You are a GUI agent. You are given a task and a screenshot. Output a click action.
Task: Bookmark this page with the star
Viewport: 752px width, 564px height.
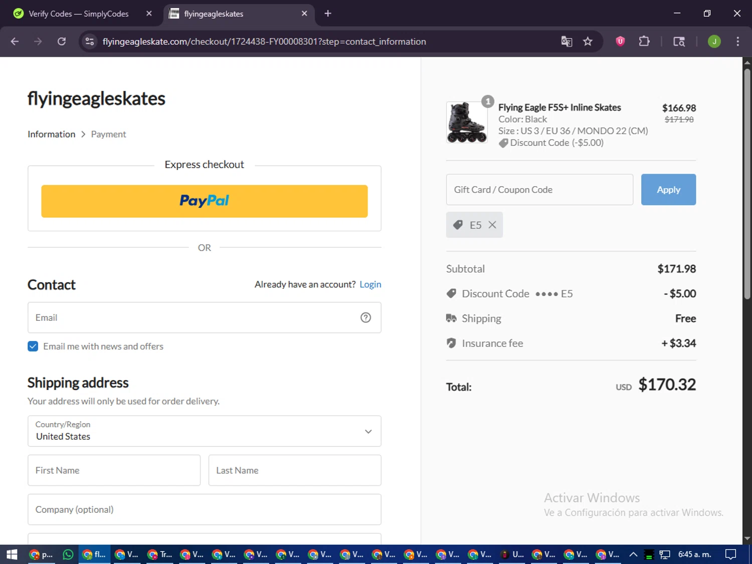588,42
